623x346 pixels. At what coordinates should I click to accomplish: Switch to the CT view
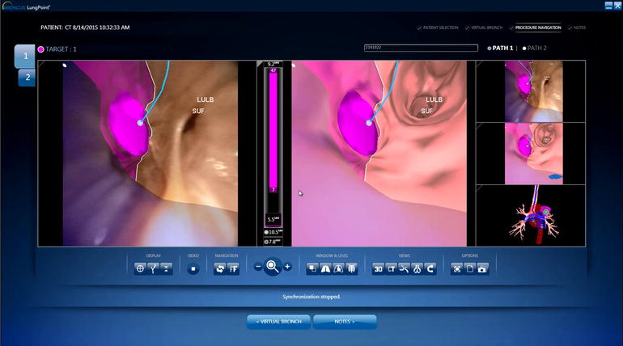point(391,268)
